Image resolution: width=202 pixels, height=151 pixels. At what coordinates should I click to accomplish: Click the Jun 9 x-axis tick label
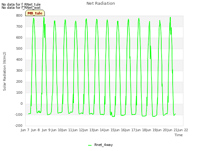click(46, 130)
